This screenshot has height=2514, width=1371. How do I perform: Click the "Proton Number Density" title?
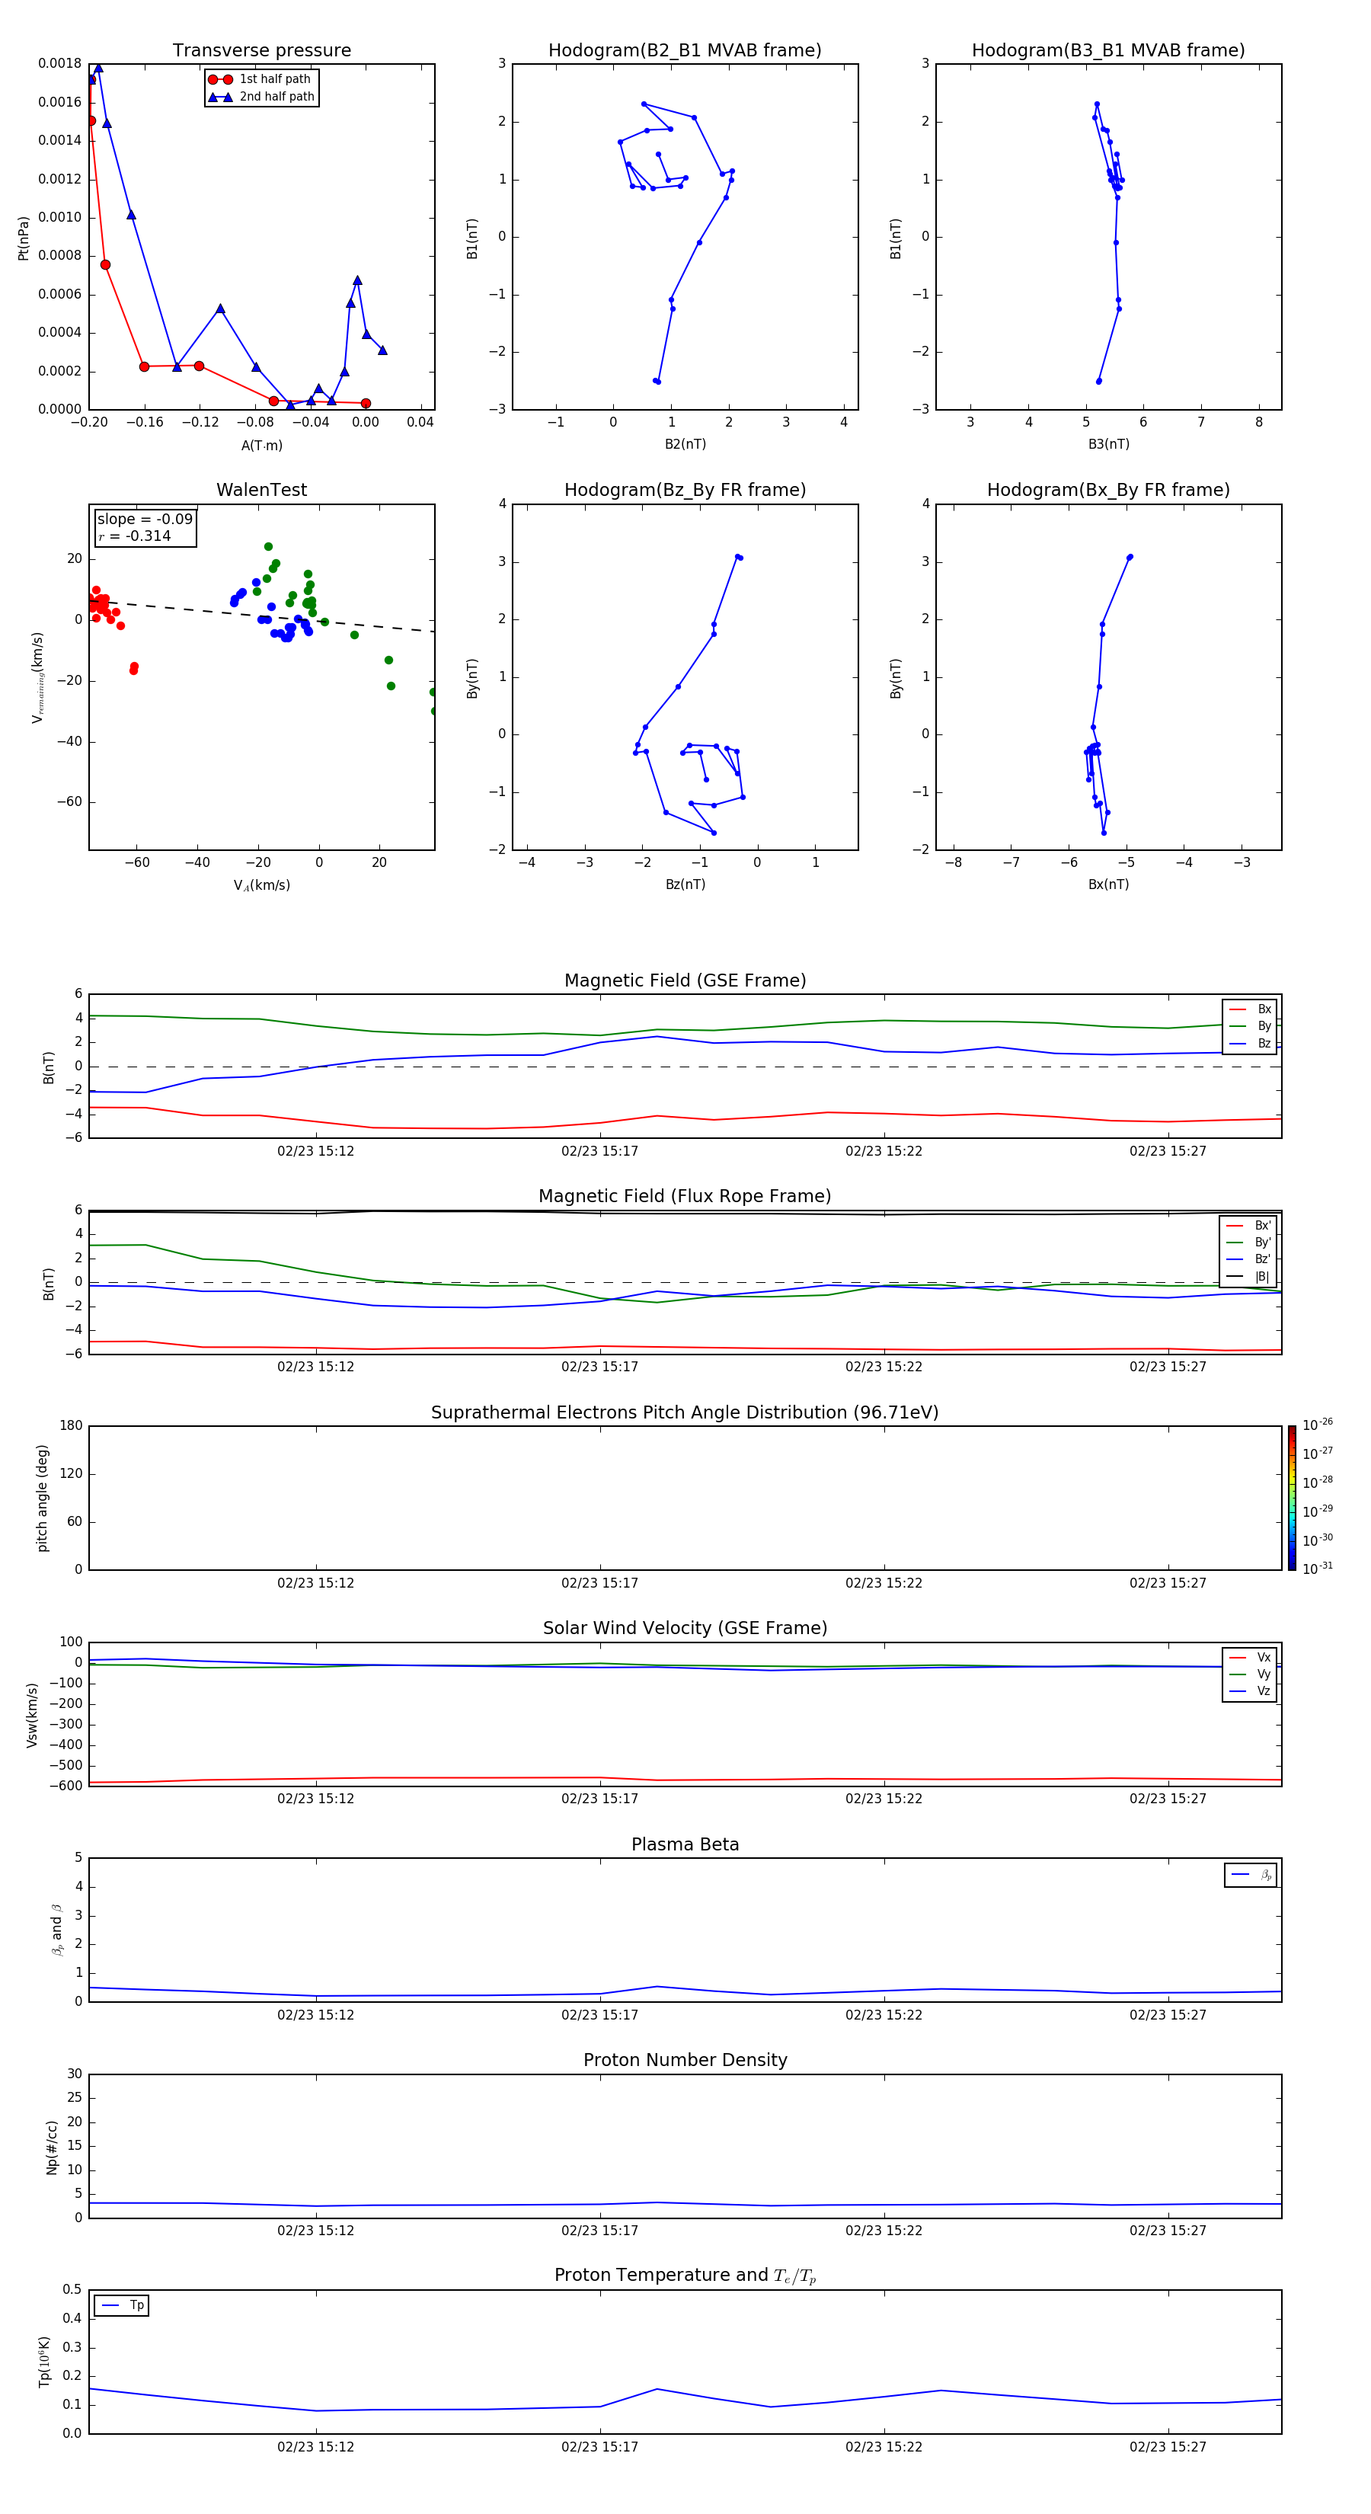click(x=685, y=2061)
